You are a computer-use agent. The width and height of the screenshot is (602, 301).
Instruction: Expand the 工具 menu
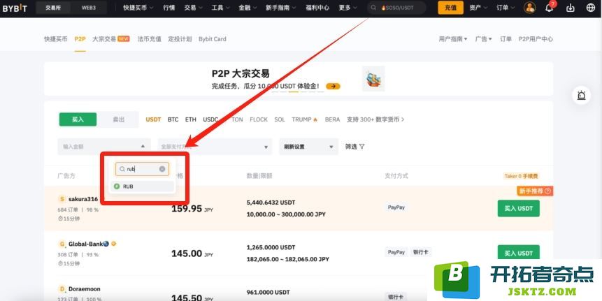pos(221,8)
